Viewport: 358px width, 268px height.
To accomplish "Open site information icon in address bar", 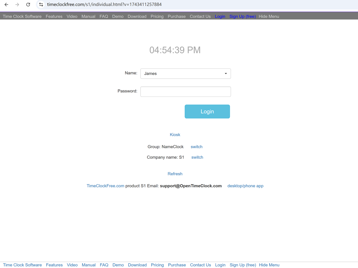I will 41,4.
